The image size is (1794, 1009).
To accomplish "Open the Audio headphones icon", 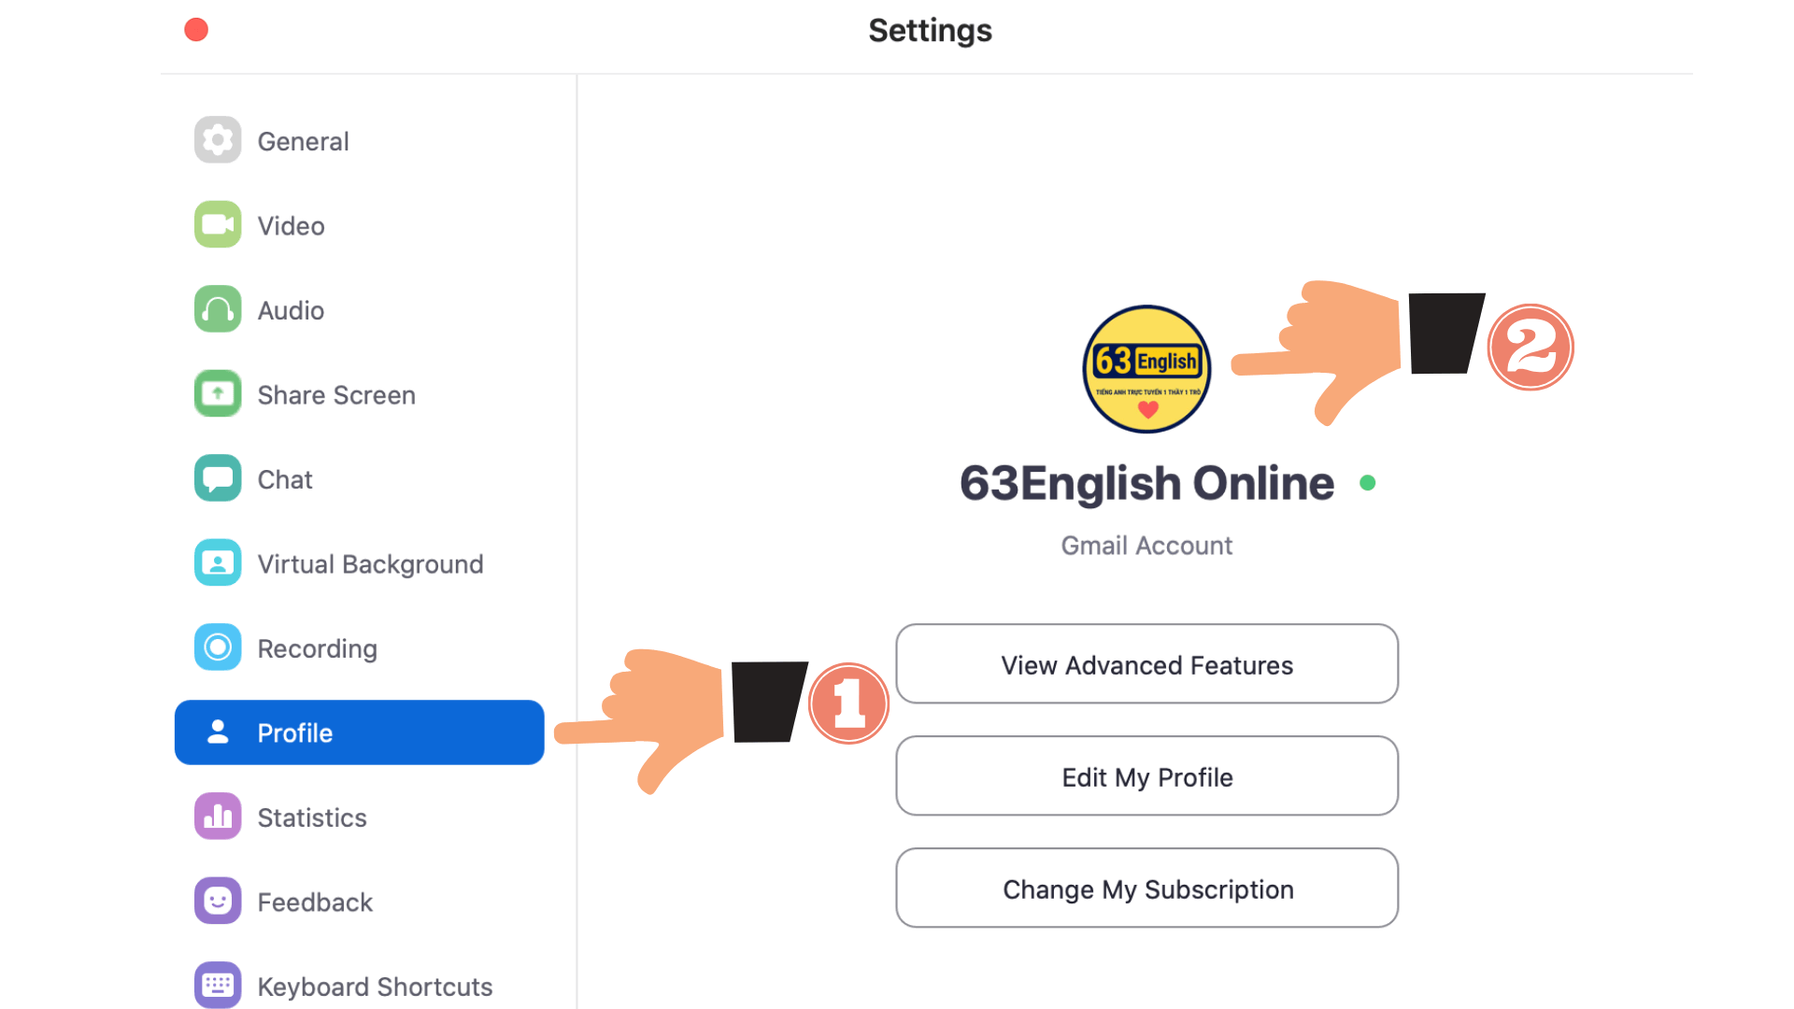I will click(218, 309).
